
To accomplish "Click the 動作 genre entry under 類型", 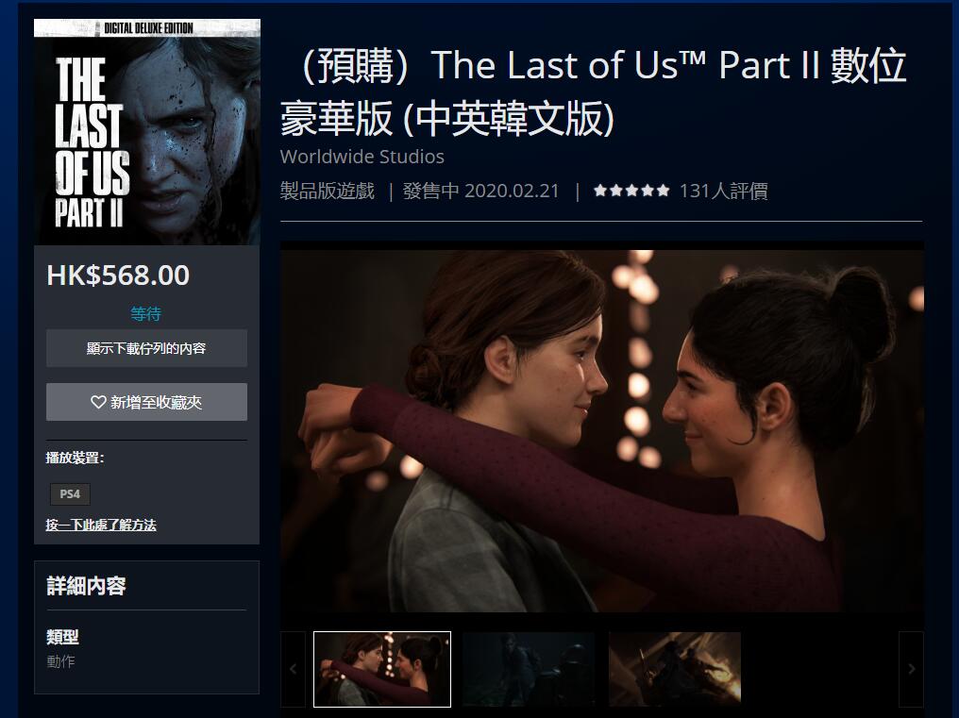I will pyautogui.click(x=60, y=661).
